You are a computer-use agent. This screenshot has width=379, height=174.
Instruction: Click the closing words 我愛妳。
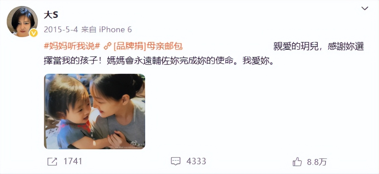[x=258, y=61]
